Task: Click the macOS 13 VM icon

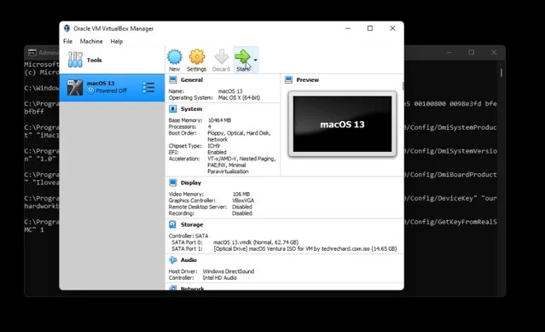Action: tap(75, 87)
